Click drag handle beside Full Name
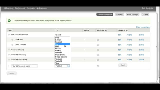This screenshot has width=160, height=90. [x=12, y=40]
